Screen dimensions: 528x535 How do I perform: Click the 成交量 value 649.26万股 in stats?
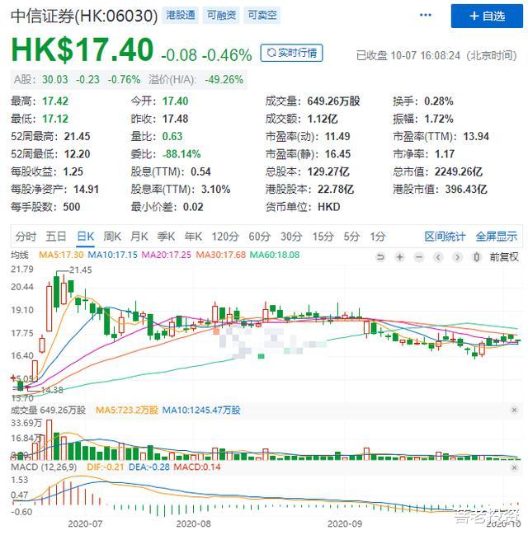(x=333, y=101)
